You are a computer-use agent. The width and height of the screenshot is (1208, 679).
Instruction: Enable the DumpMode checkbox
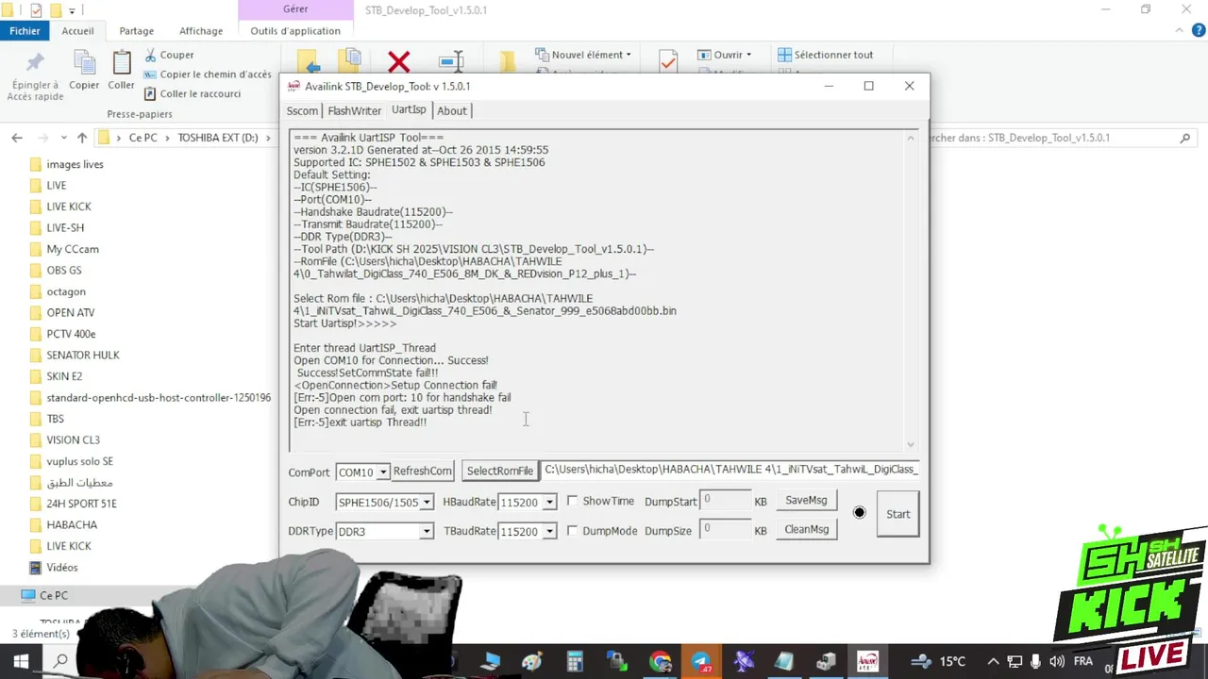coord(572,531)
